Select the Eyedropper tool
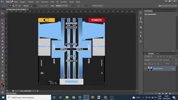178x100 pixels. pyautogui.click(x=3, y=30)
